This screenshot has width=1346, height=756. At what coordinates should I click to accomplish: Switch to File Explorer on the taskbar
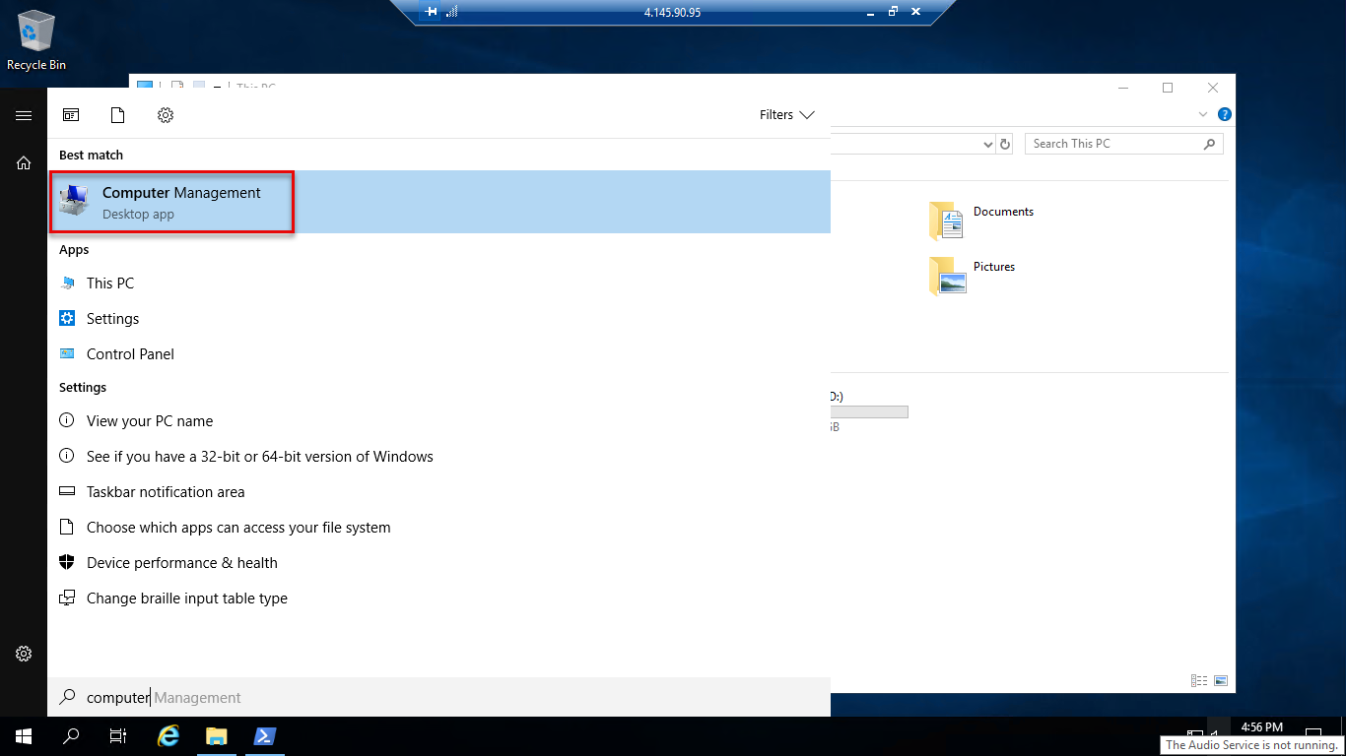(217, 736)
